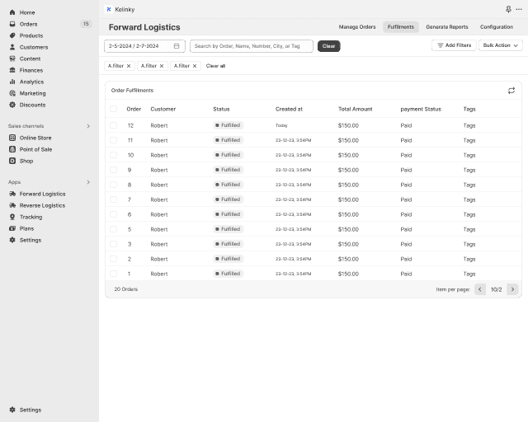The width and height of the screenshot is (528, 422).
Task: Click Fulfilled status of order 12
Action: coord(228,125)
